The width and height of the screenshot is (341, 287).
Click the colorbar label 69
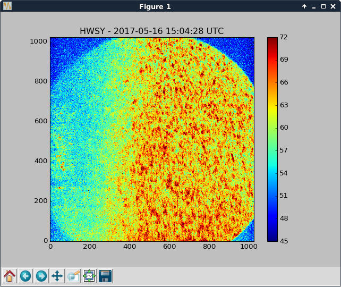[284, 60]
